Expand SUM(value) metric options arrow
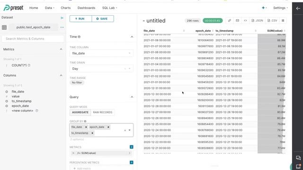The height and width of the screenshot is (170, 303). coord(129,153)
